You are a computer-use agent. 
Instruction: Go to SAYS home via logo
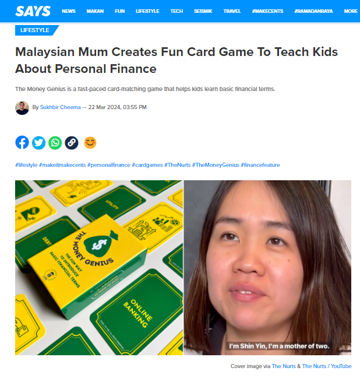33,11
